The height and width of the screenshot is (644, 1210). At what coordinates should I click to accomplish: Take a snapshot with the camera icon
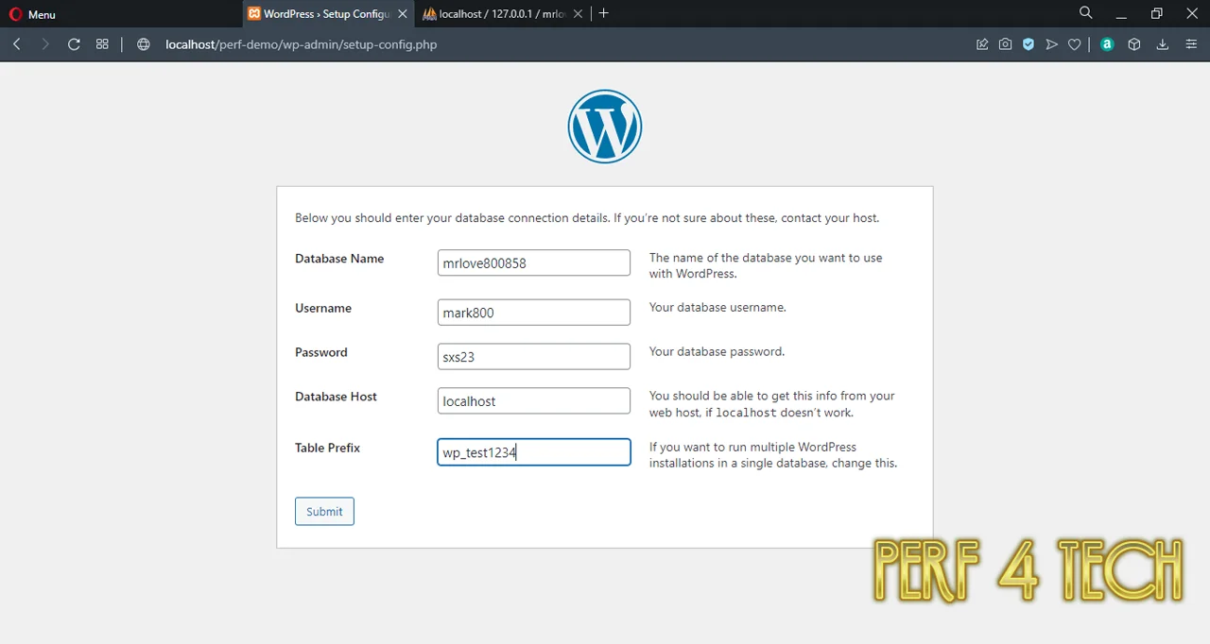[x=1005, y=44]
